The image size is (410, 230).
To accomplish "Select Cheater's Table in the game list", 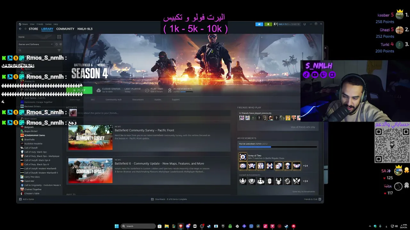I will [x=32, y=194].
